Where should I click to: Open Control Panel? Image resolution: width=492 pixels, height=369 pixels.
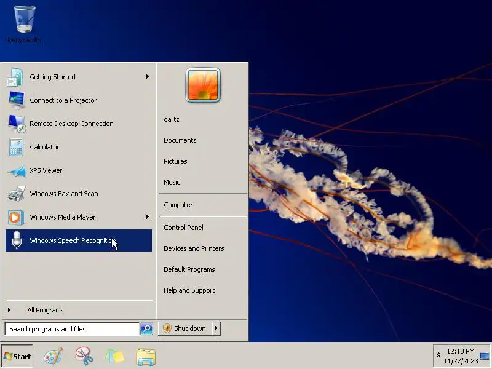183,228
